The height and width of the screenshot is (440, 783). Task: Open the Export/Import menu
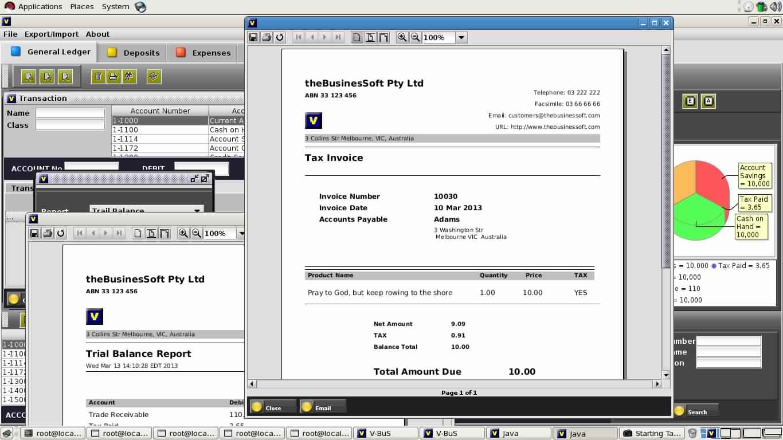click(51, 34)
